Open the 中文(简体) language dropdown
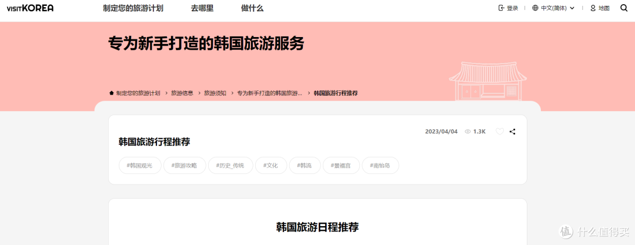 click(x=553, y=8)
